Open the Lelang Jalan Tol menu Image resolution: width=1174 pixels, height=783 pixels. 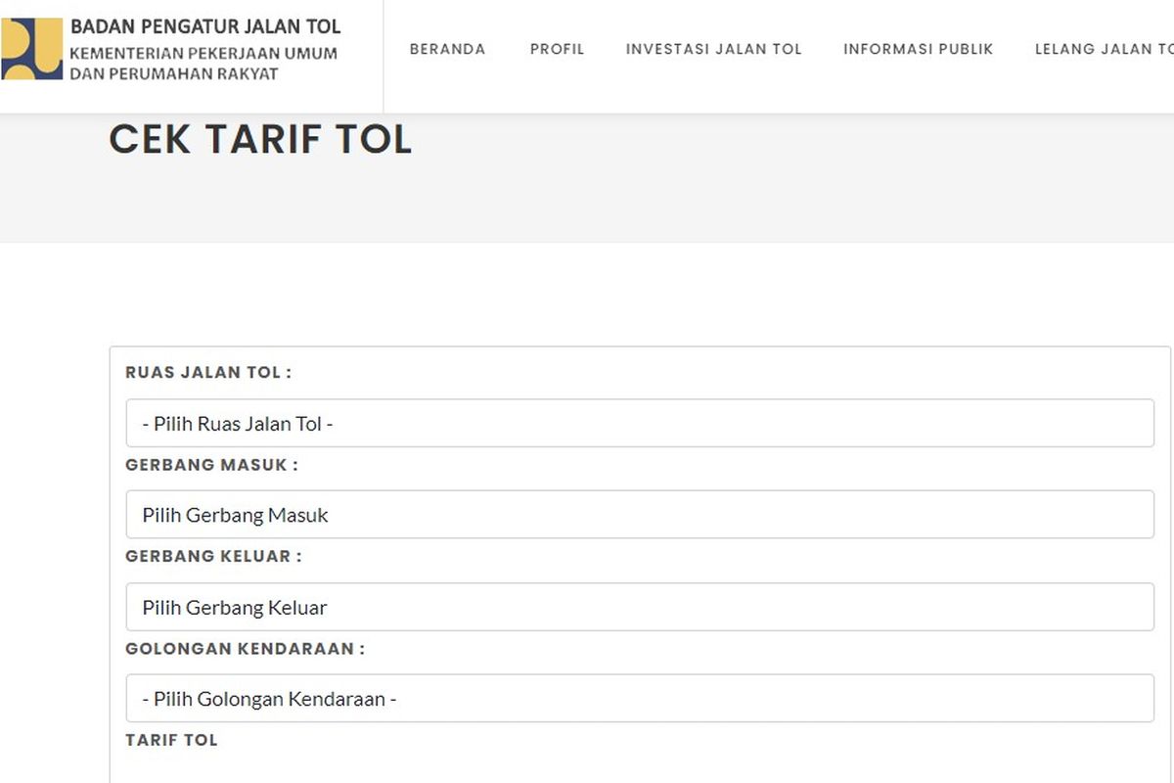point(1104,49)
